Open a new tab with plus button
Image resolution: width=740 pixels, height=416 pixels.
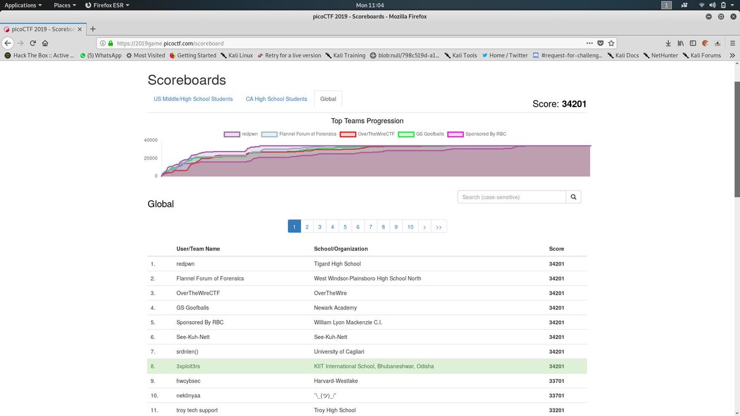93,28
